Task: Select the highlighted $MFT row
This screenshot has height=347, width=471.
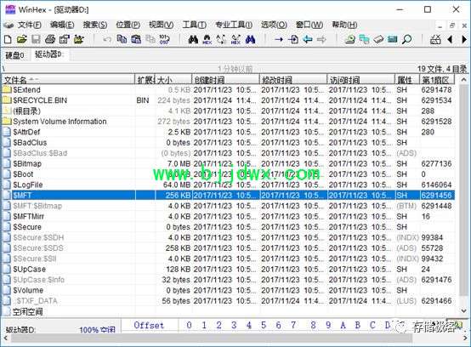Action: coord(229,196)
